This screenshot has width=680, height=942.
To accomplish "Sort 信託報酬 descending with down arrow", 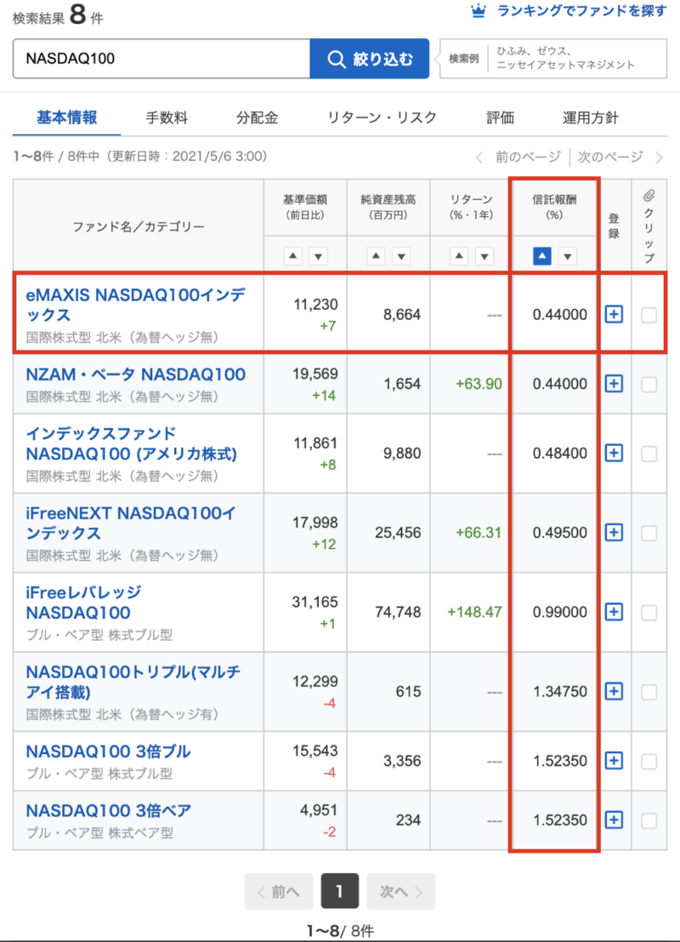I will (x=567, y=256).
